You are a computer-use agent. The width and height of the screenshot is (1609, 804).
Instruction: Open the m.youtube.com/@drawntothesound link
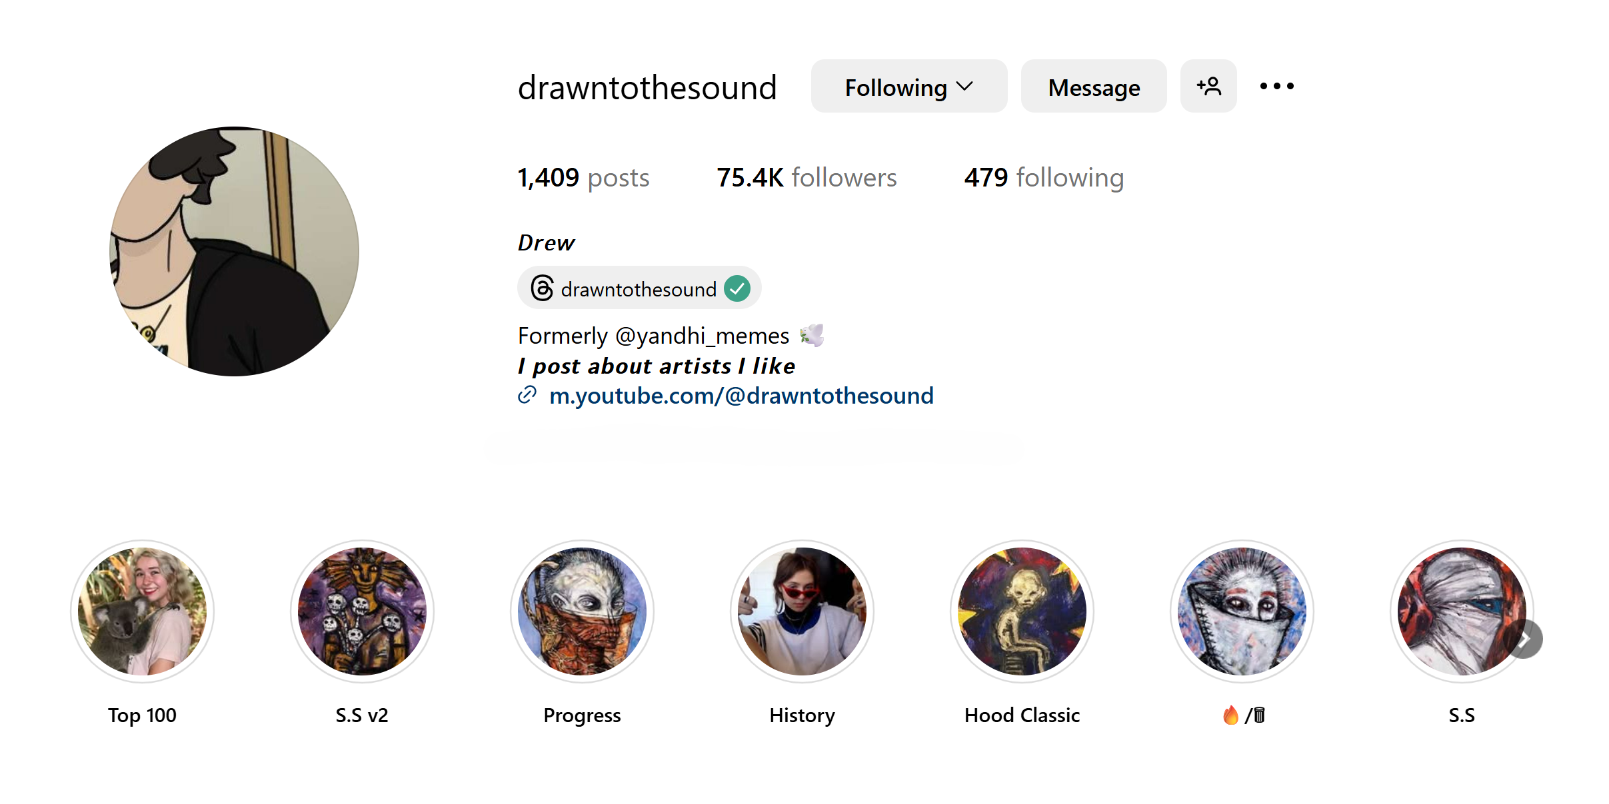[x=741, y=396]
